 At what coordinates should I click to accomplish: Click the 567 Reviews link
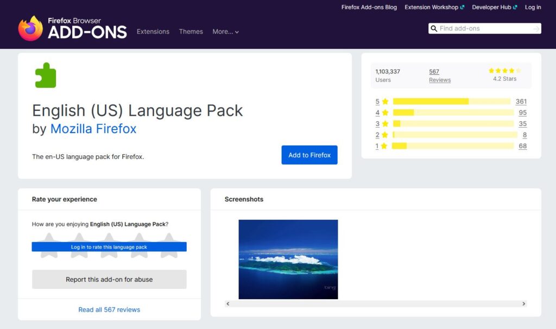tap(440, 75)
